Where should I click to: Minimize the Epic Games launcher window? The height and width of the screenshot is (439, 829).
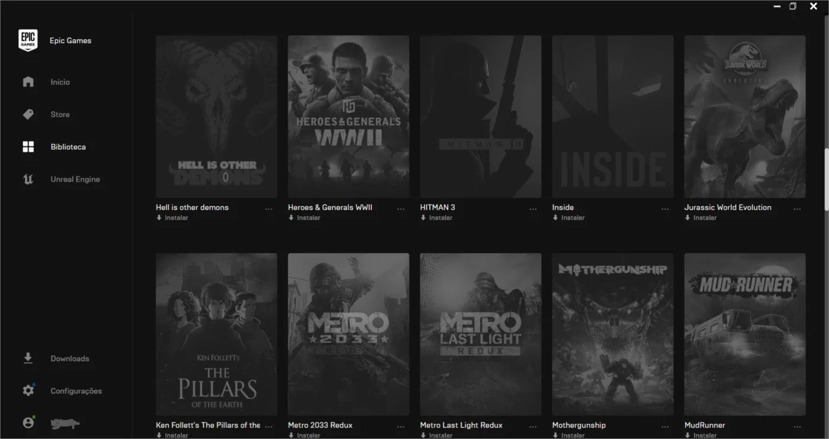[777, 7]
